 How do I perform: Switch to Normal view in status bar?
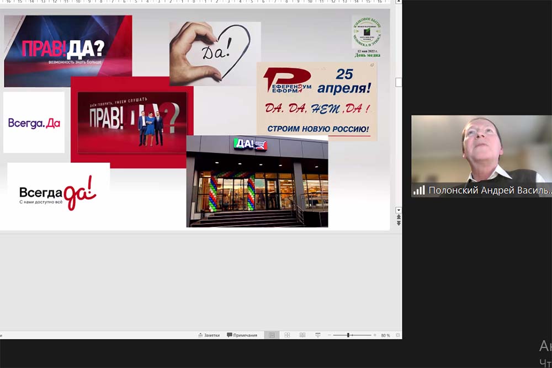coord(272,335)
